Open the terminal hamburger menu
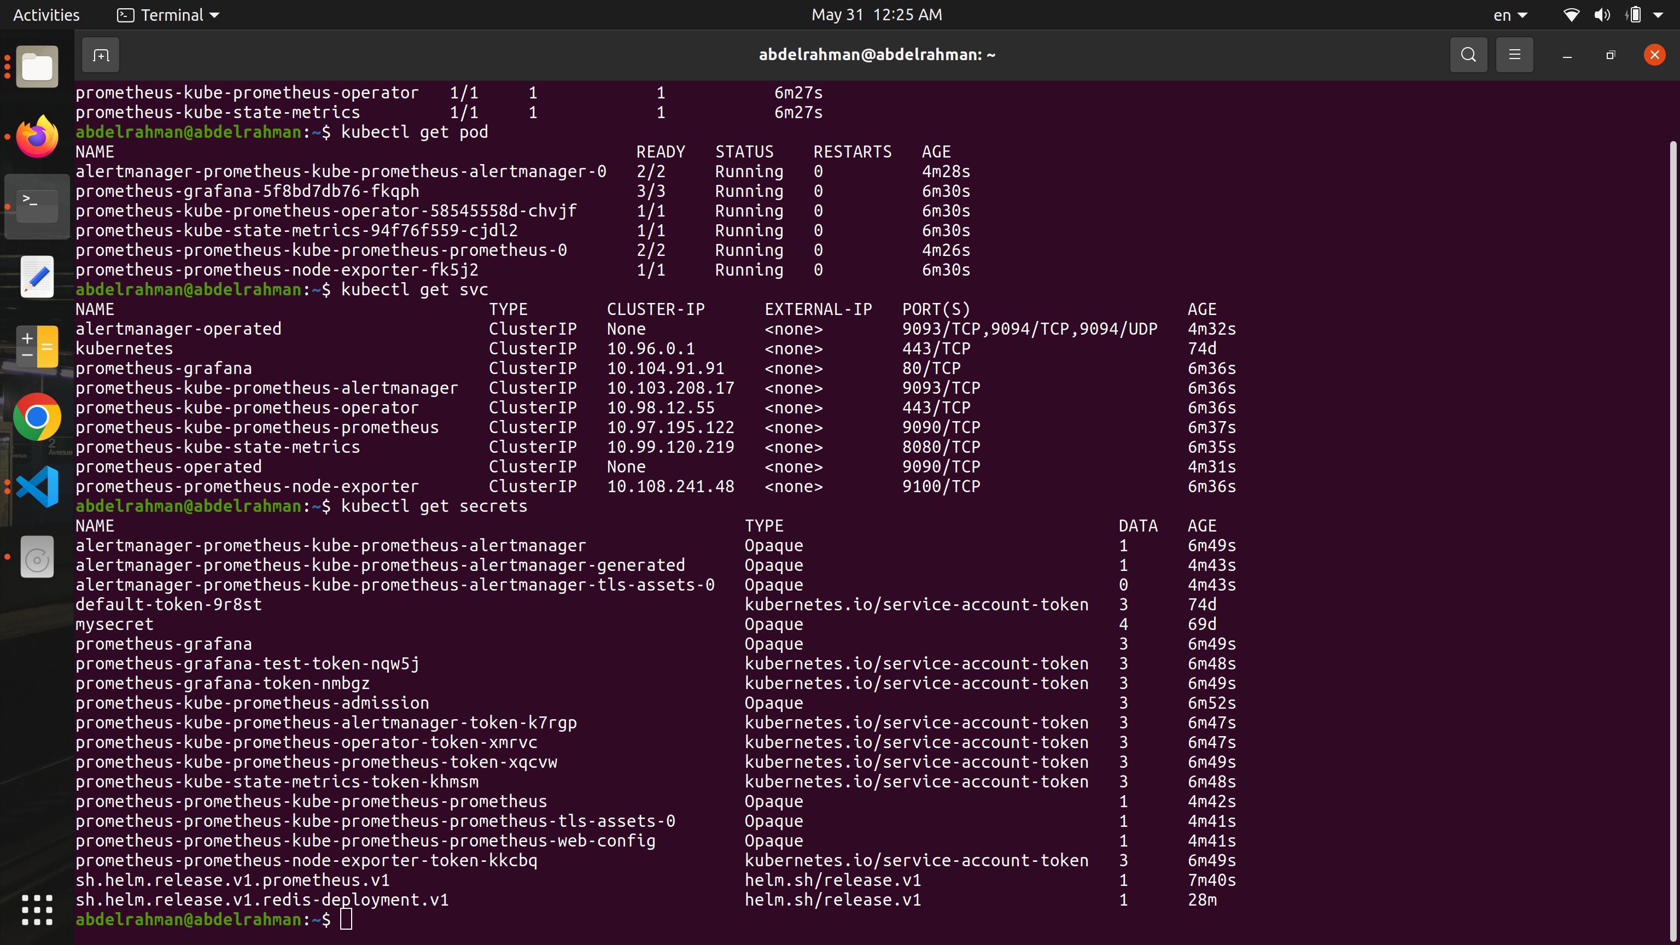 (x=1514, y=55)
